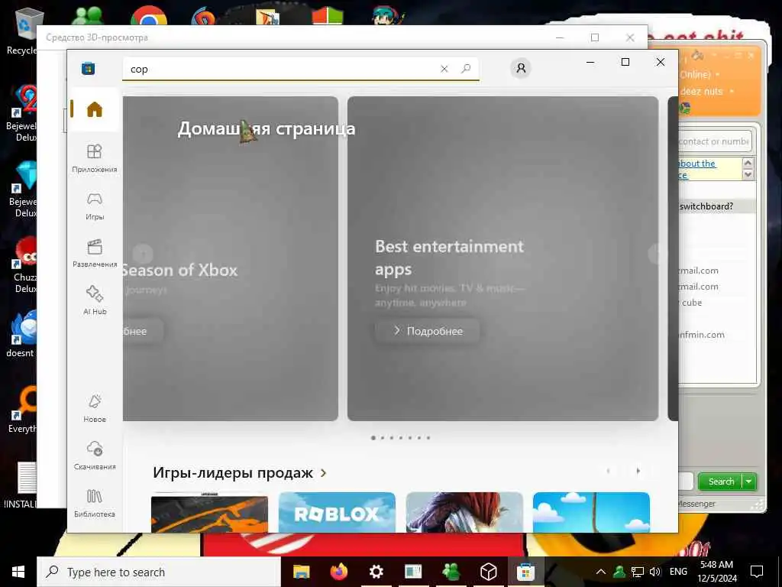The height and width of the screenshot is (587, 782).
Task: Show next games in Игры-лидеры продаж carousel
Action: (638, 471)
